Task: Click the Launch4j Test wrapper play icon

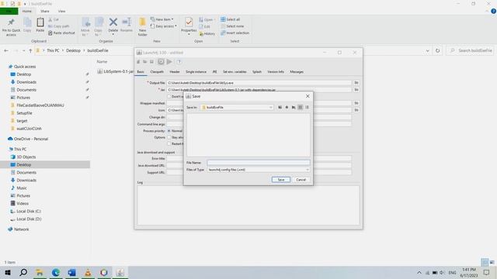Action: coord(169,62)
